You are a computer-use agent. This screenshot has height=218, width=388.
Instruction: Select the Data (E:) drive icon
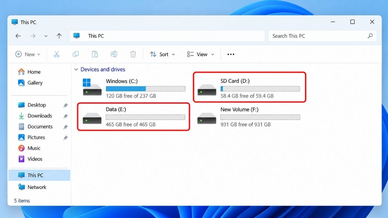92,118
